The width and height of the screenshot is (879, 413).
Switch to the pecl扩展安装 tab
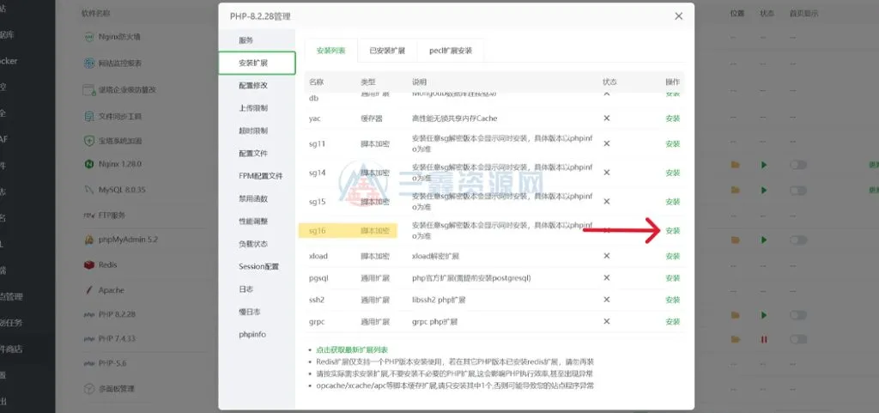point(451,51)
